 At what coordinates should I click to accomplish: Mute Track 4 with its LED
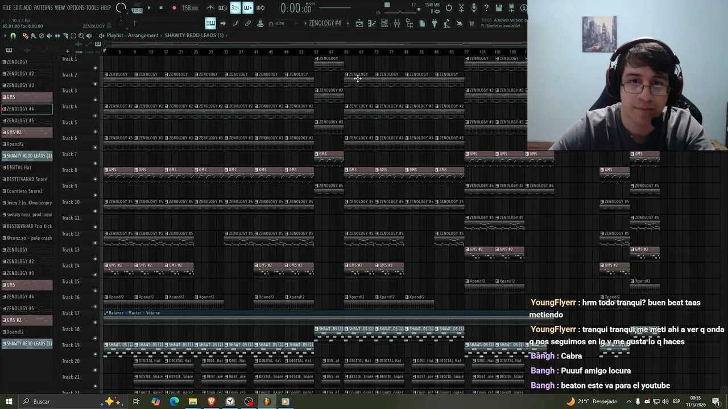click(x=95, y=116)
